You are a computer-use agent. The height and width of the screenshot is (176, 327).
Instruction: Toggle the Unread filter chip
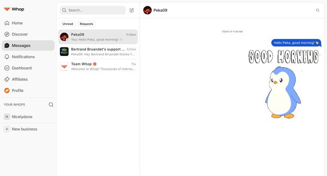[x=68, y=24]
